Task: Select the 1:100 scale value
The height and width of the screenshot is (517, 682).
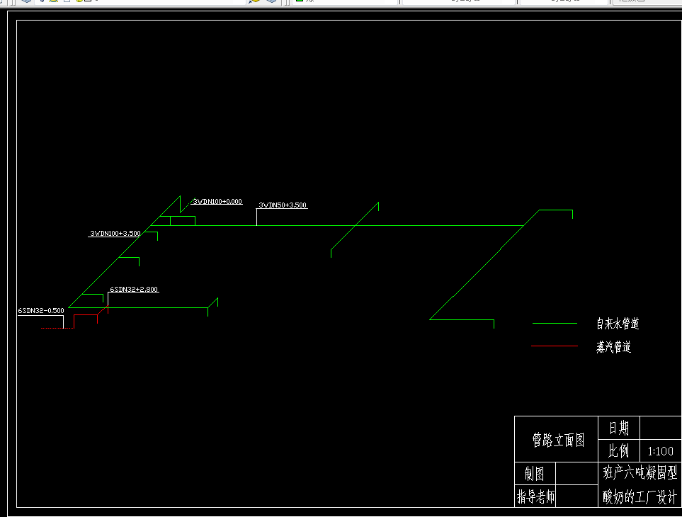Action: pyautogui.click(x=660, y=451)
